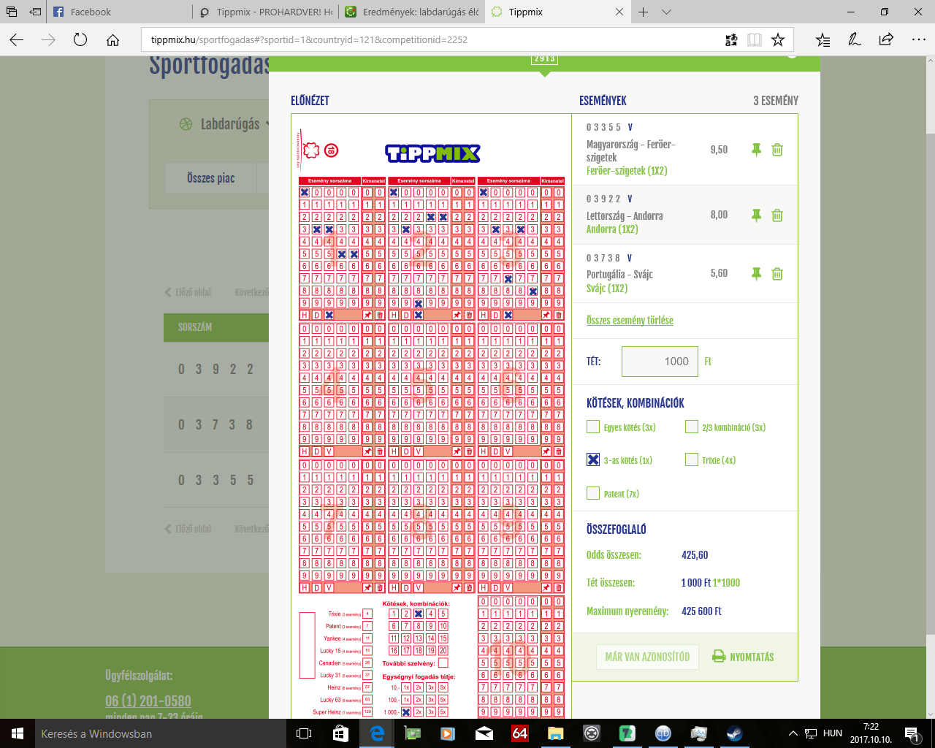The width and height of the screenshot is (935, 748).
Task: Open Reading view icon
Action: tap(755, 40)
